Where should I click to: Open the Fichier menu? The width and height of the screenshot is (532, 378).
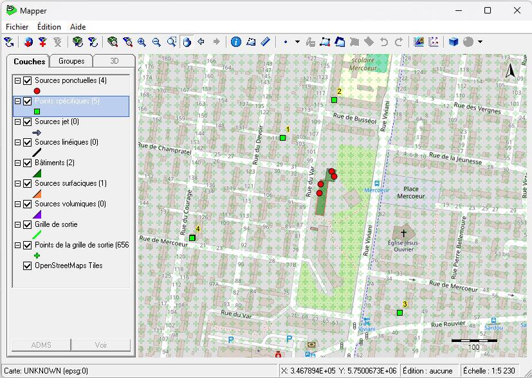pyautogui.click(x=17, y=27)
